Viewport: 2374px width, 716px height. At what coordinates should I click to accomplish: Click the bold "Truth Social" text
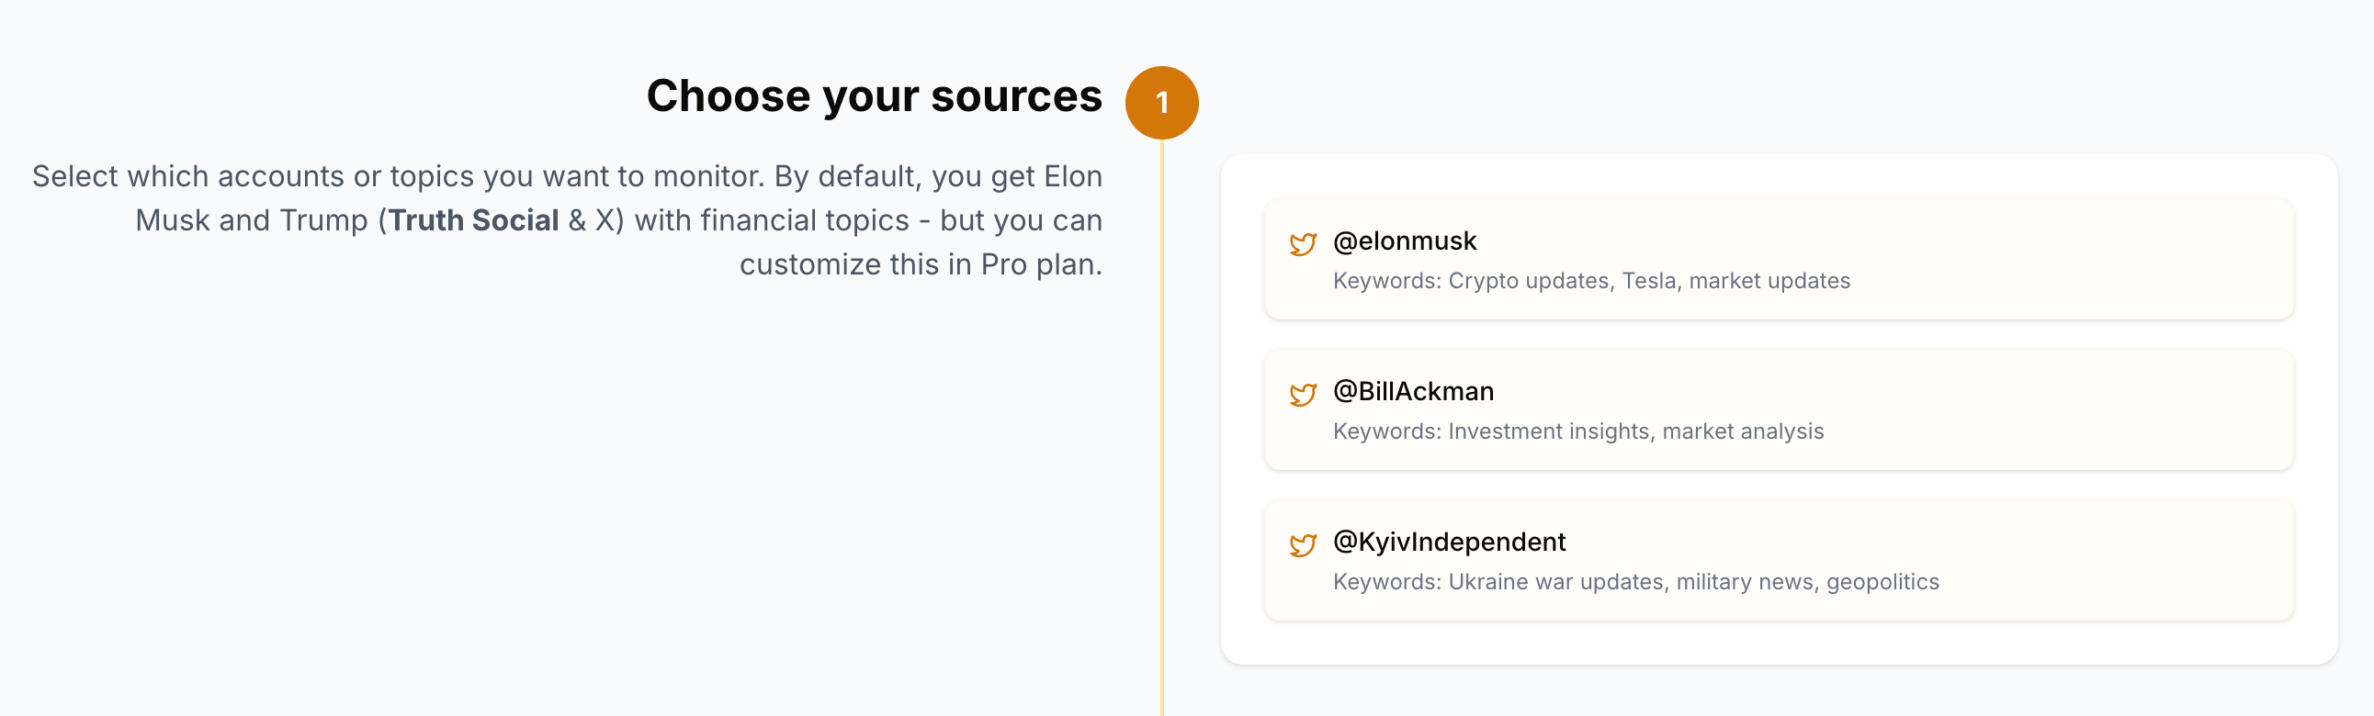click(474, 221)
